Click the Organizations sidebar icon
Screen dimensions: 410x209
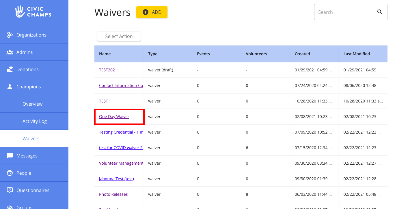pos(10,35)
